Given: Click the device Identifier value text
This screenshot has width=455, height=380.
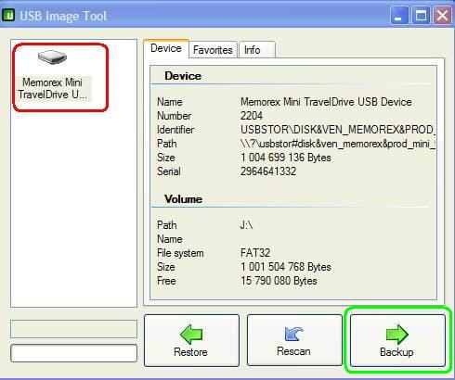Looking at the screenshot, I should [x=338, y=130].
